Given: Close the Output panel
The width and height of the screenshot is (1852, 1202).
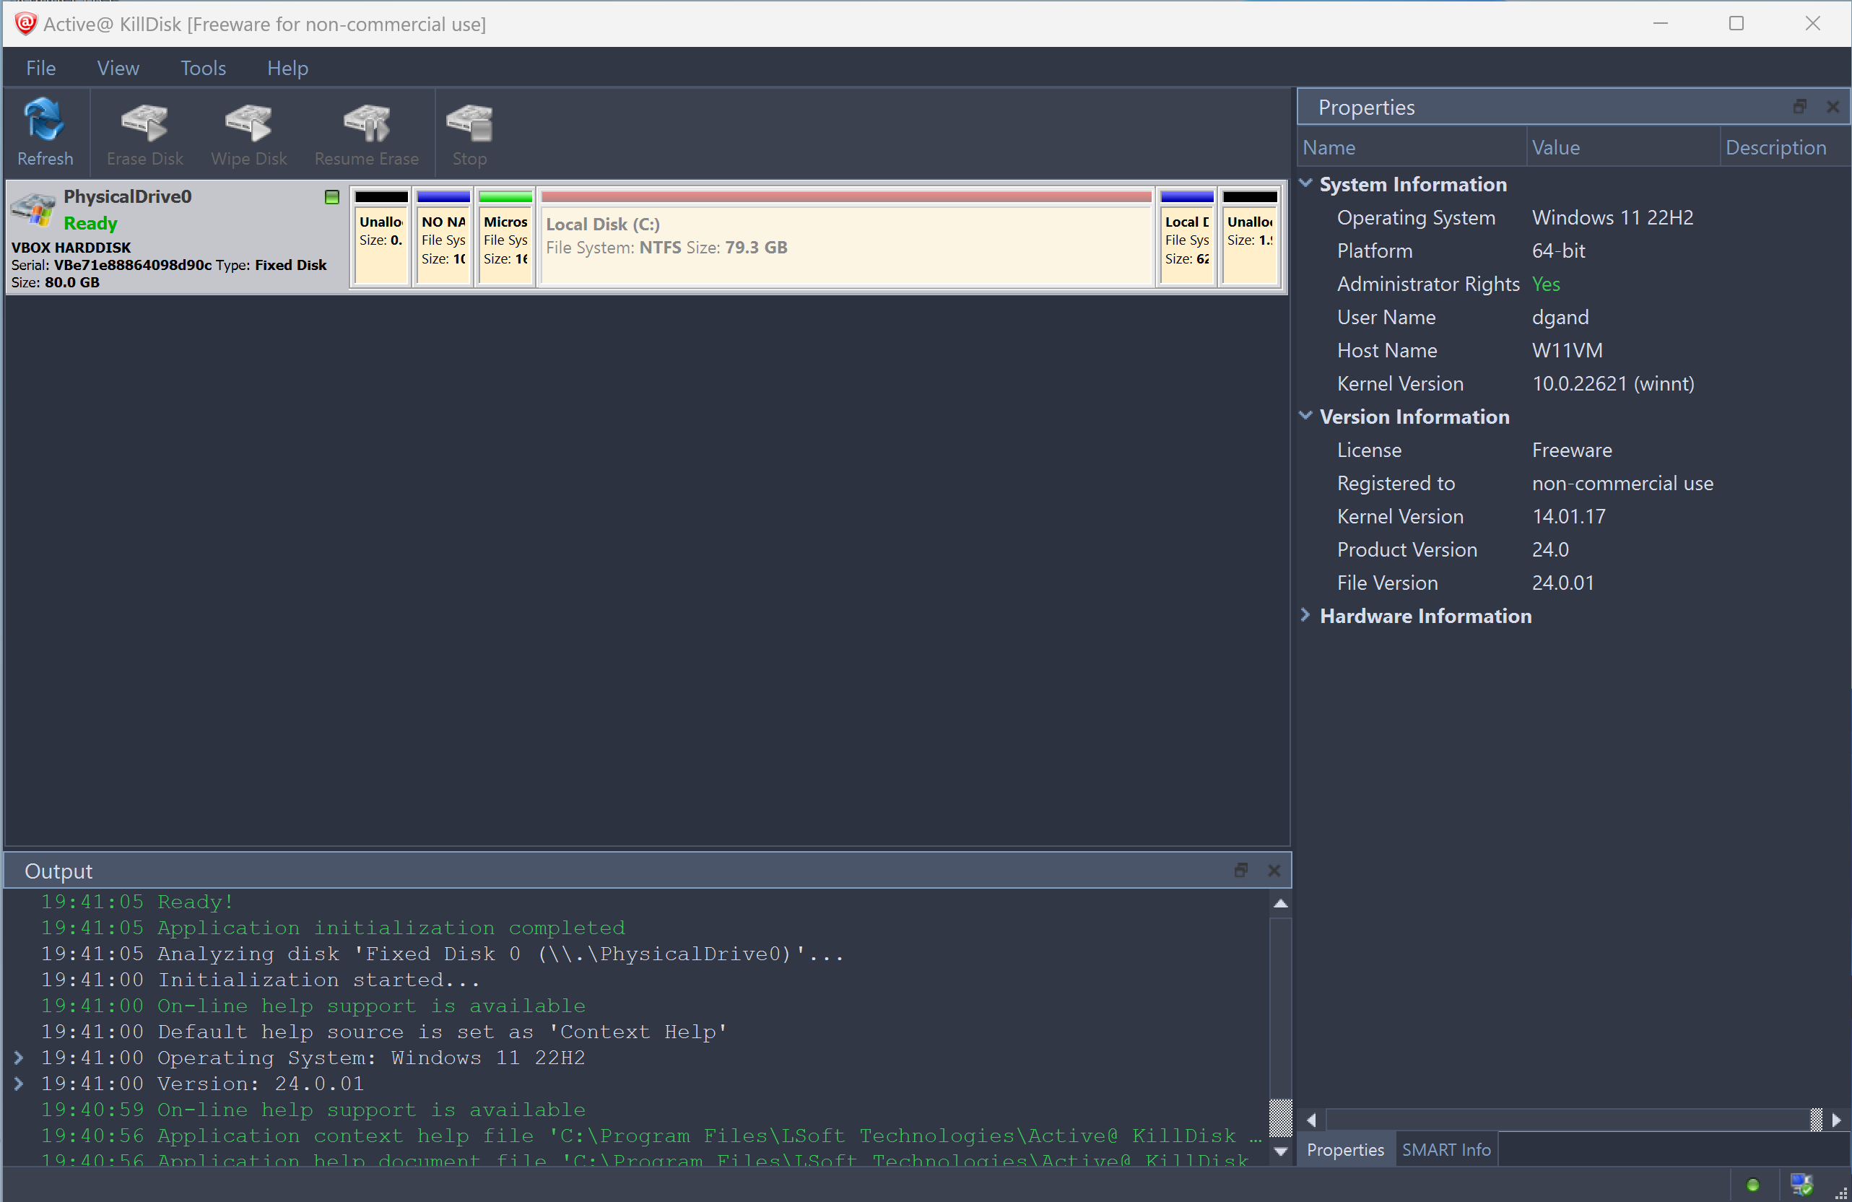Looking at the screenshot, I should coord(1274,870).
